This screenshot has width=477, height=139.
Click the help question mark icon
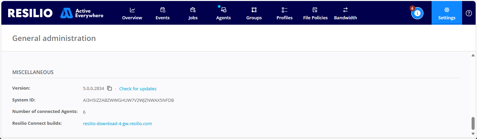click(469, 13)
